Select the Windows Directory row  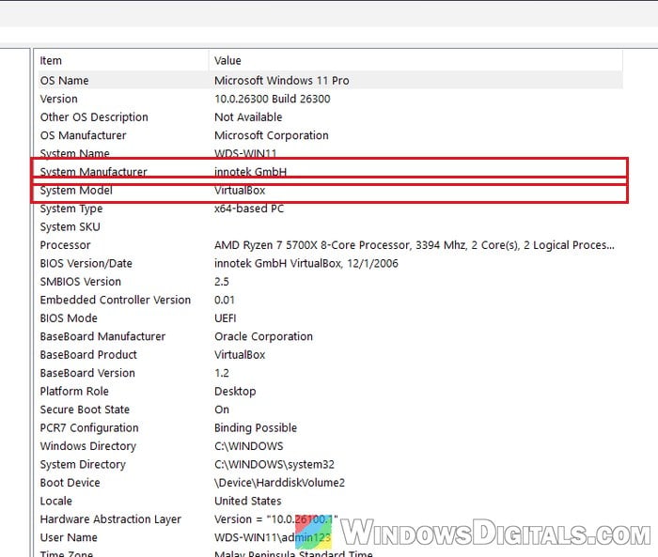click(x=88, y=446)
